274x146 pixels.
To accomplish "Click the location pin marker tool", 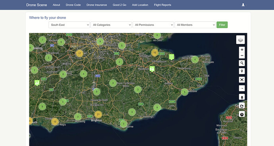I will click(x=242, y=71).
